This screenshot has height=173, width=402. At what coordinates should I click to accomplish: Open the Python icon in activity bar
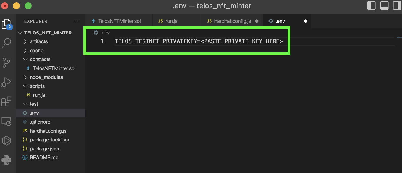6,160
